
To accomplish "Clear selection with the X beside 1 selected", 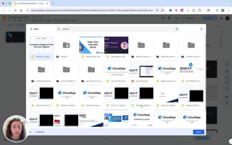I will [x=30, y=132].
